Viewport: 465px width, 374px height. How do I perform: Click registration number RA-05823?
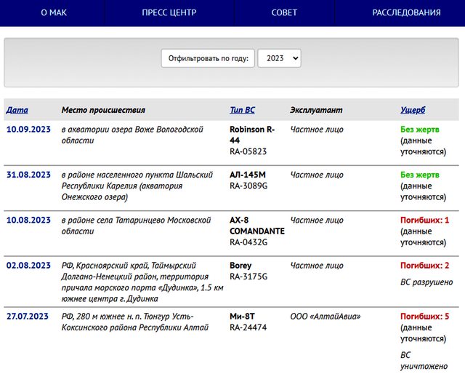(x=248, y=151)
